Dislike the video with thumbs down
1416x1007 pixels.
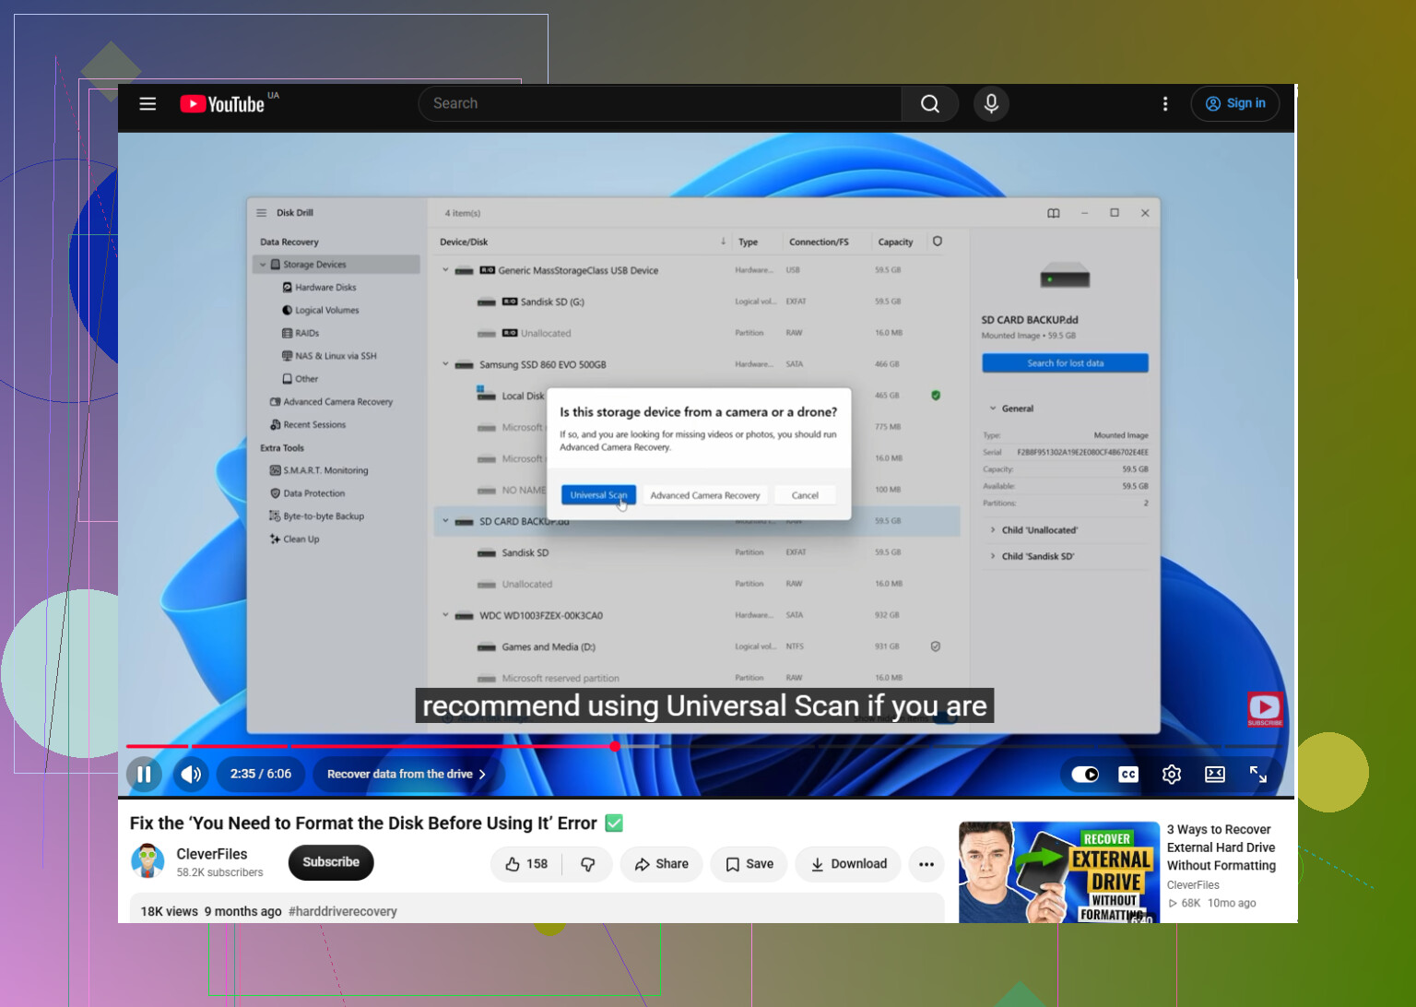point(587,864)
